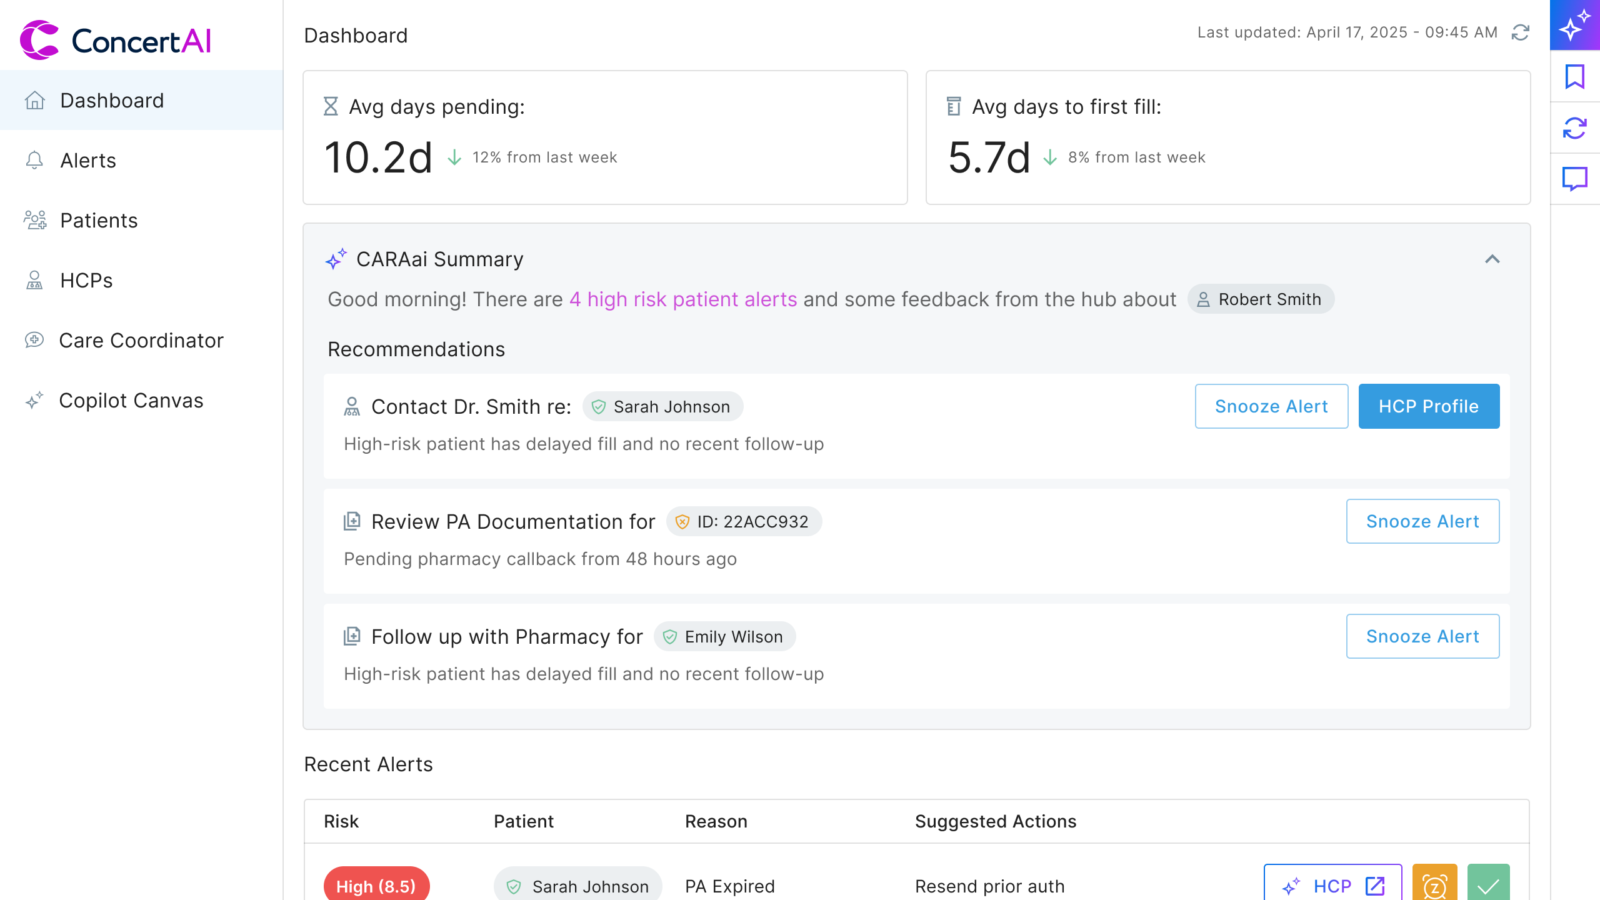1600x900 pixels.
Task: Click the 4 high risk patient alerts link
Action: tap(682, 299)
